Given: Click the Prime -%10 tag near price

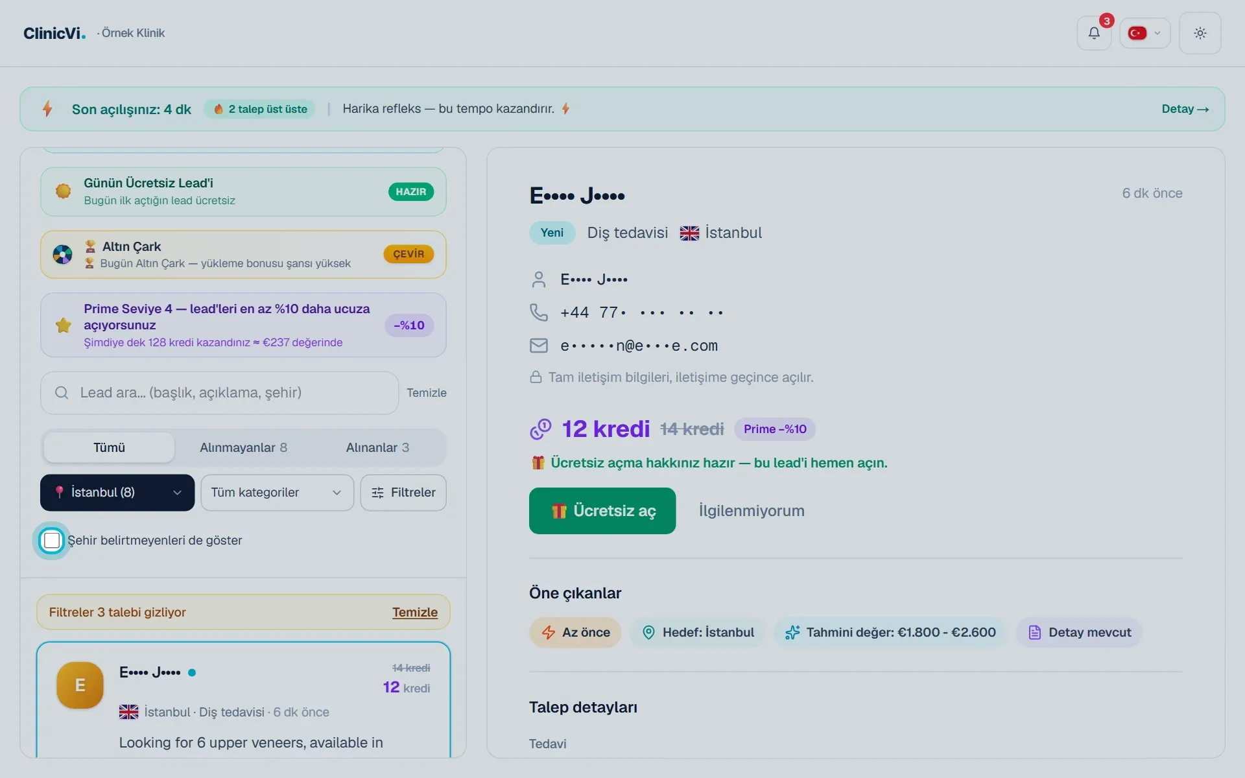Looking at the screenshot, I should click(775, 429).
